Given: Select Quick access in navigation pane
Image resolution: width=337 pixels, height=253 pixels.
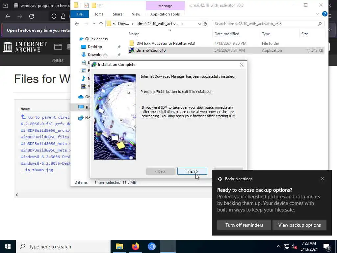Looking at the screenshot, I should click(x=96, y=39).
